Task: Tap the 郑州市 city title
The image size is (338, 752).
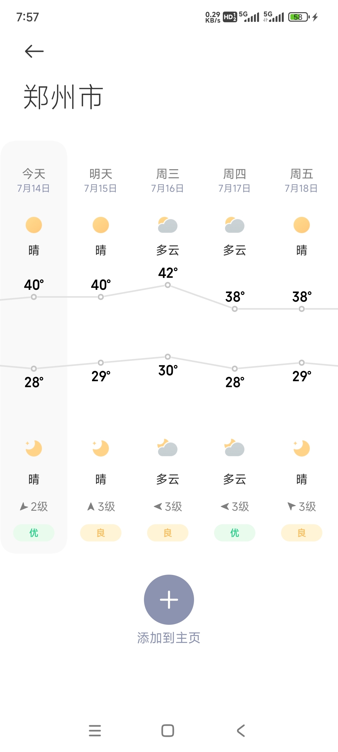Action: pyautogui.click(x=64, y=97)
